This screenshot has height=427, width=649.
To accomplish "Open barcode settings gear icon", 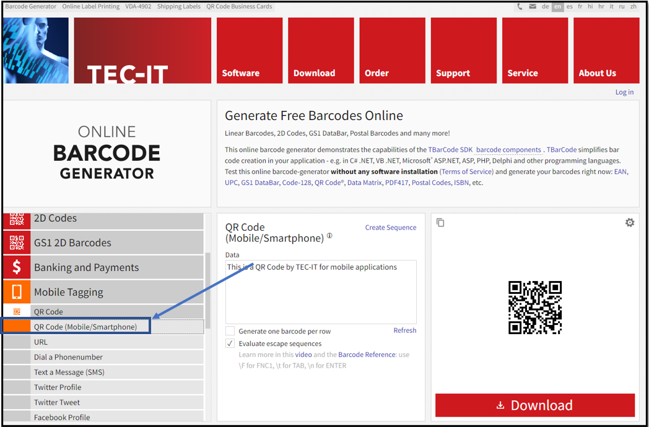I will coord(630,223).
